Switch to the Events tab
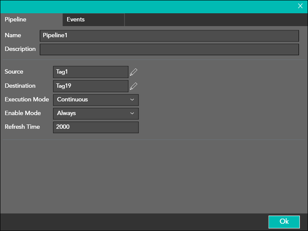The image size is (308, 231). (76, 20)
